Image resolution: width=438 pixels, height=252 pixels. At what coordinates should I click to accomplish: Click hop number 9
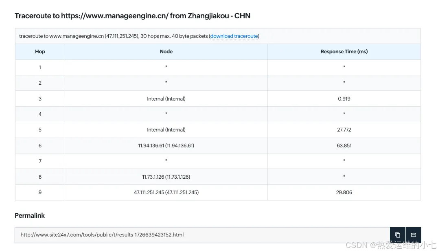(x=40, y=193)
